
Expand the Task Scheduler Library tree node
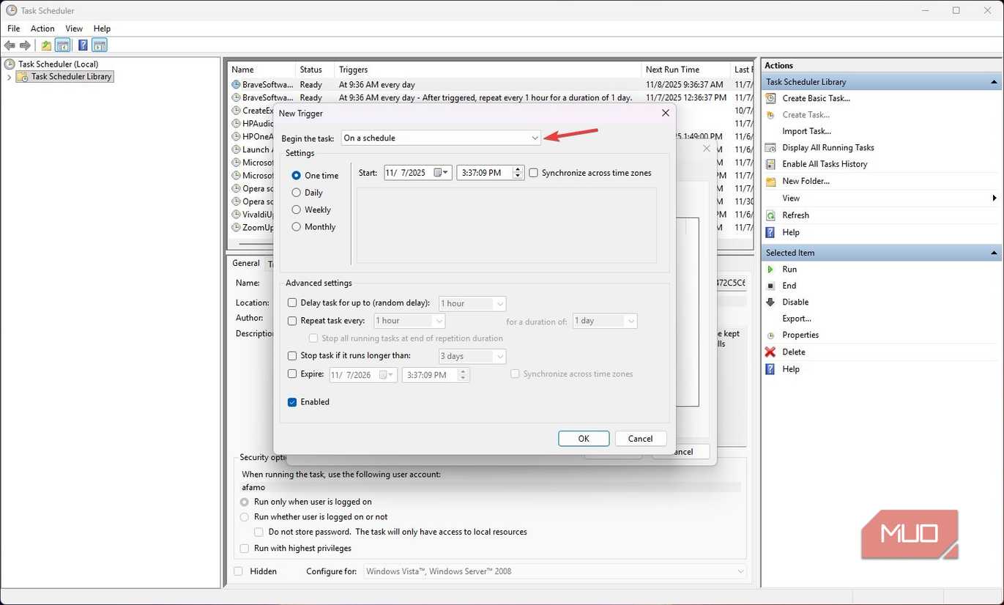pos(9,77)
